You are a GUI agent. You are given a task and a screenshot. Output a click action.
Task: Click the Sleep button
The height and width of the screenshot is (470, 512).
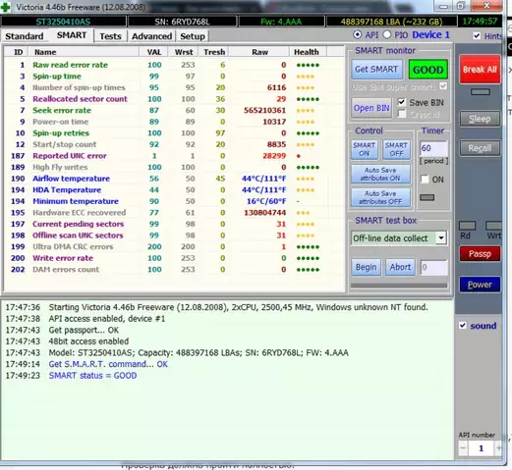pos(480,119)
